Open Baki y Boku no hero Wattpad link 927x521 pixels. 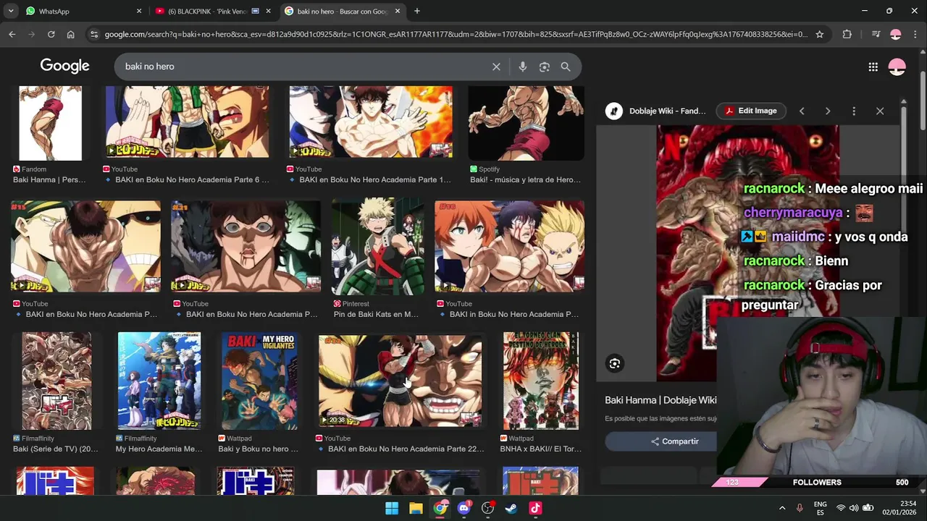pos(258,449)
